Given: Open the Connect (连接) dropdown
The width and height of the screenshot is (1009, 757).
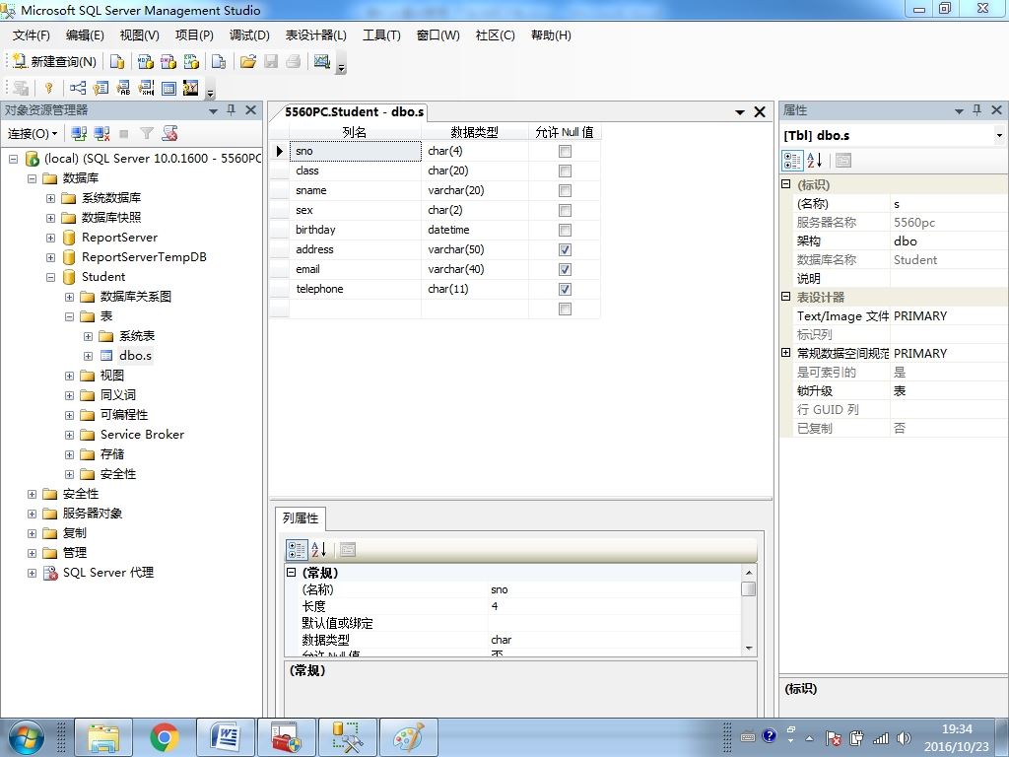Looking at the screenshot, I should (33, 133).
